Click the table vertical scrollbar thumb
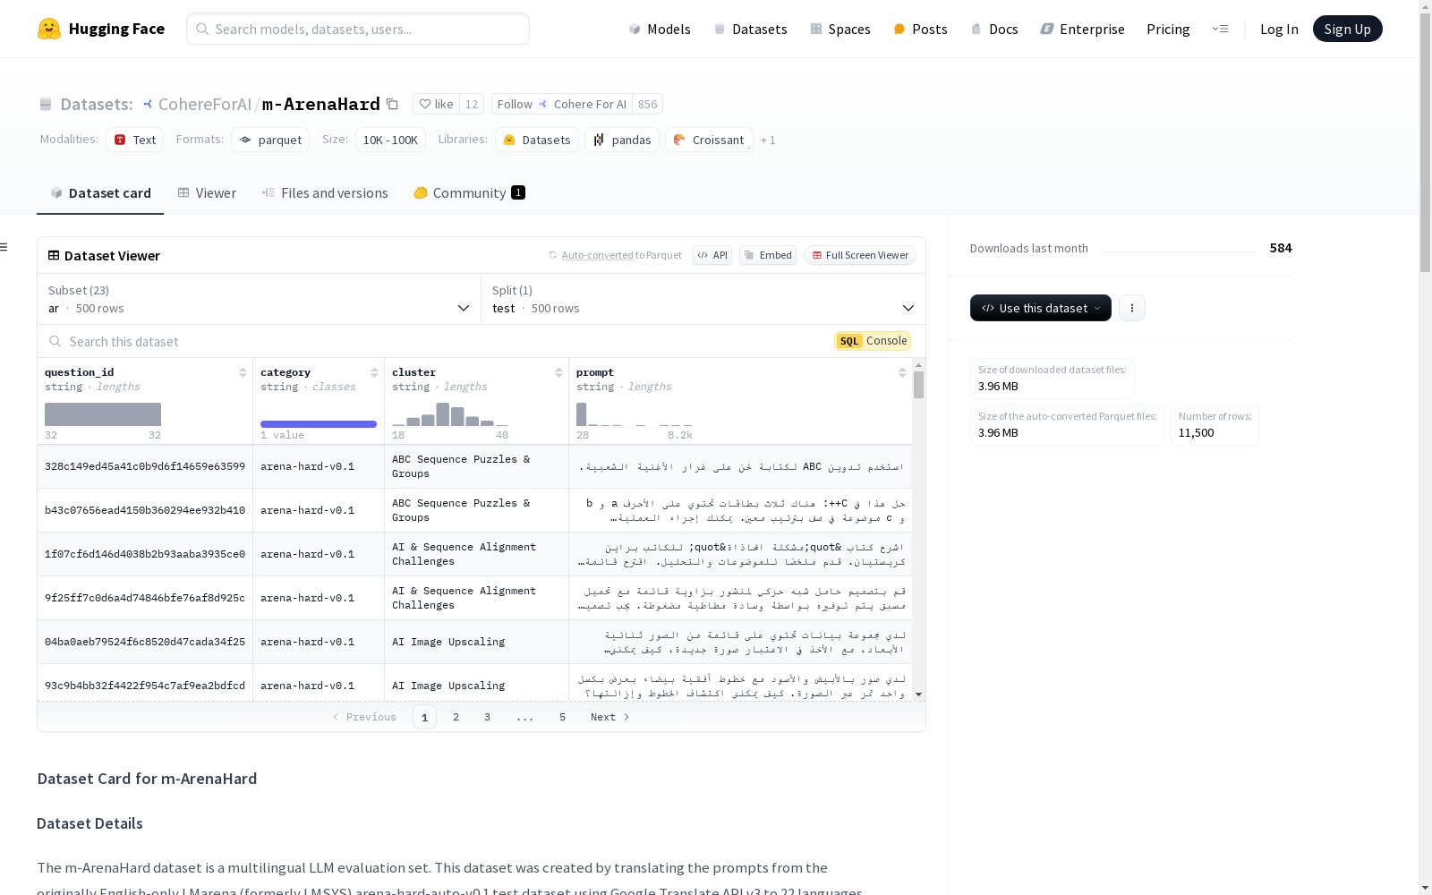This screenshot has width=1432, height=895. click(918, 385)
